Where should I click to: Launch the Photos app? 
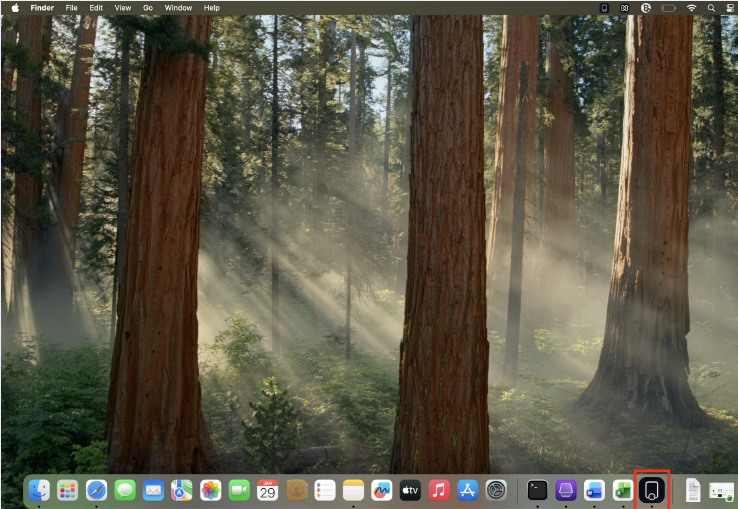coord(210,490)
